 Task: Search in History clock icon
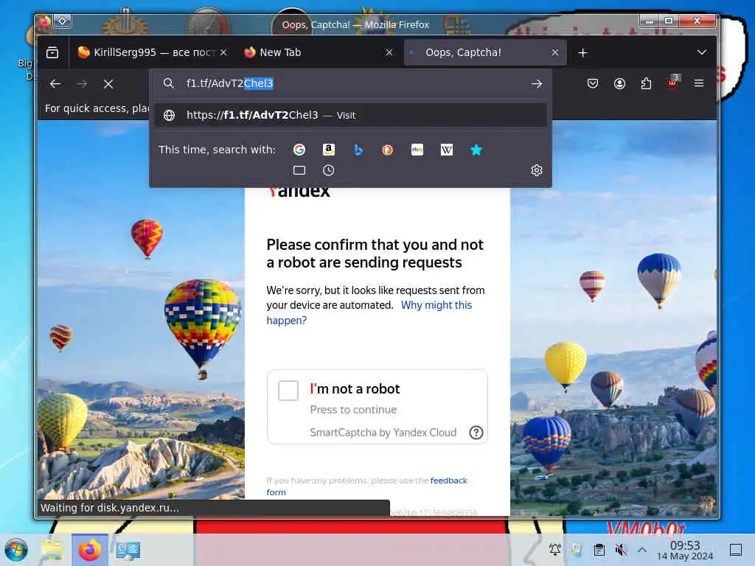(328, 170)
